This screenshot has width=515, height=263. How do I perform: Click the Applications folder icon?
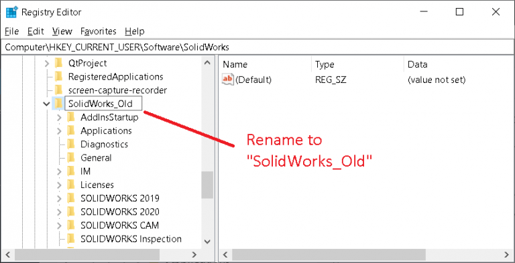tap(71, 130)
